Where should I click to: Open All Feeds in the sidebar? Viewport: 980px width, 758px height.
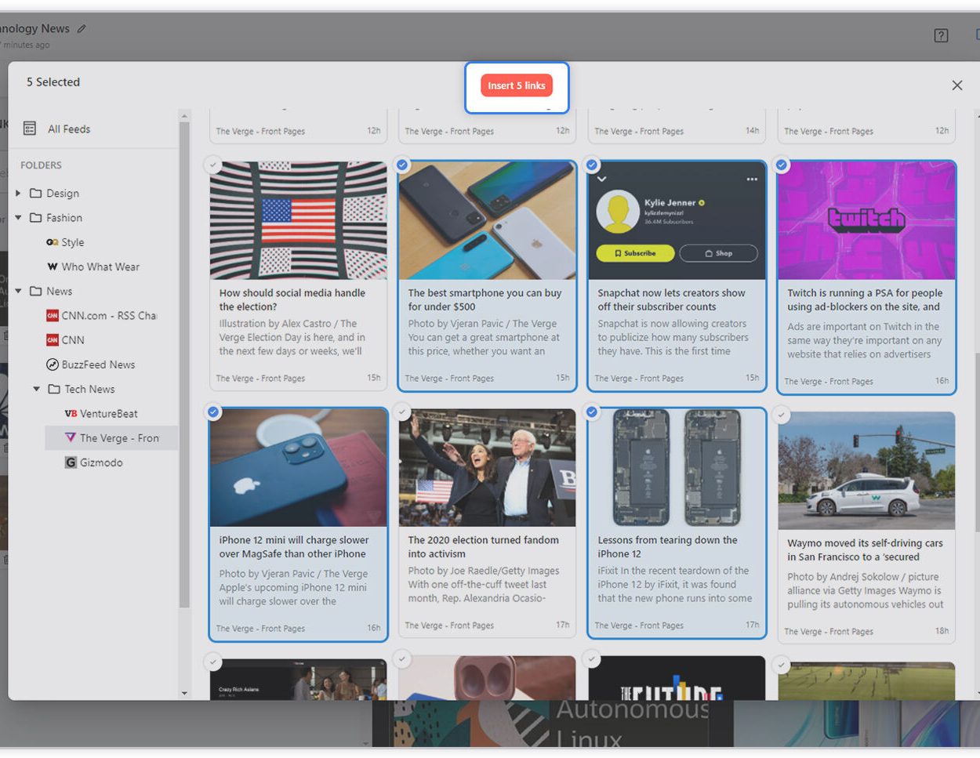pos(69,129)
